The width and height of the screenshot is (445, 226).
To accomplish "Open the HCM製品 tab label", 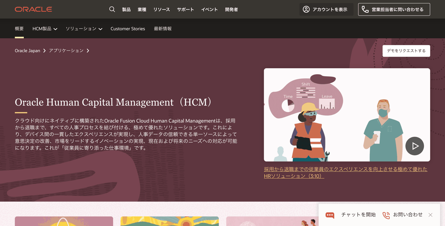I will point(42,29).
